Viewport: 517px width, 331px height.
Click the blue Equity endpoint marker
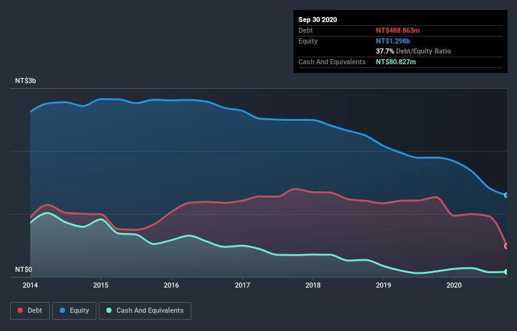(x=506, y=195)
